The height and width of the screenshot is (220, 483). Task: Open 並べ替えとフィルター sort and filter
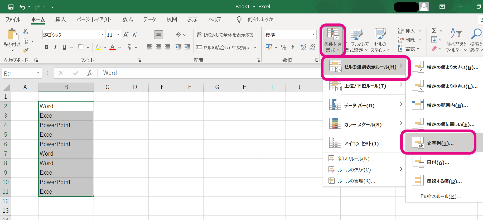(x=456, y=40)
